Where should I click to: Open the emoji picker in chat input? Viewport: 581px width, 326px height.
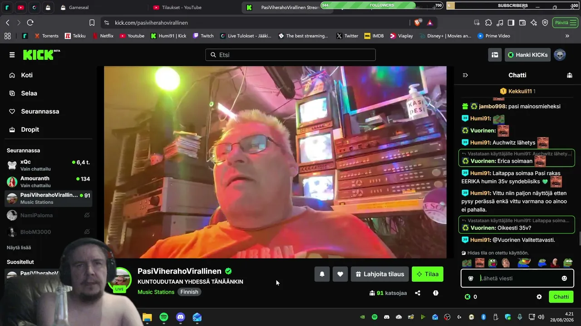[564, 278]
